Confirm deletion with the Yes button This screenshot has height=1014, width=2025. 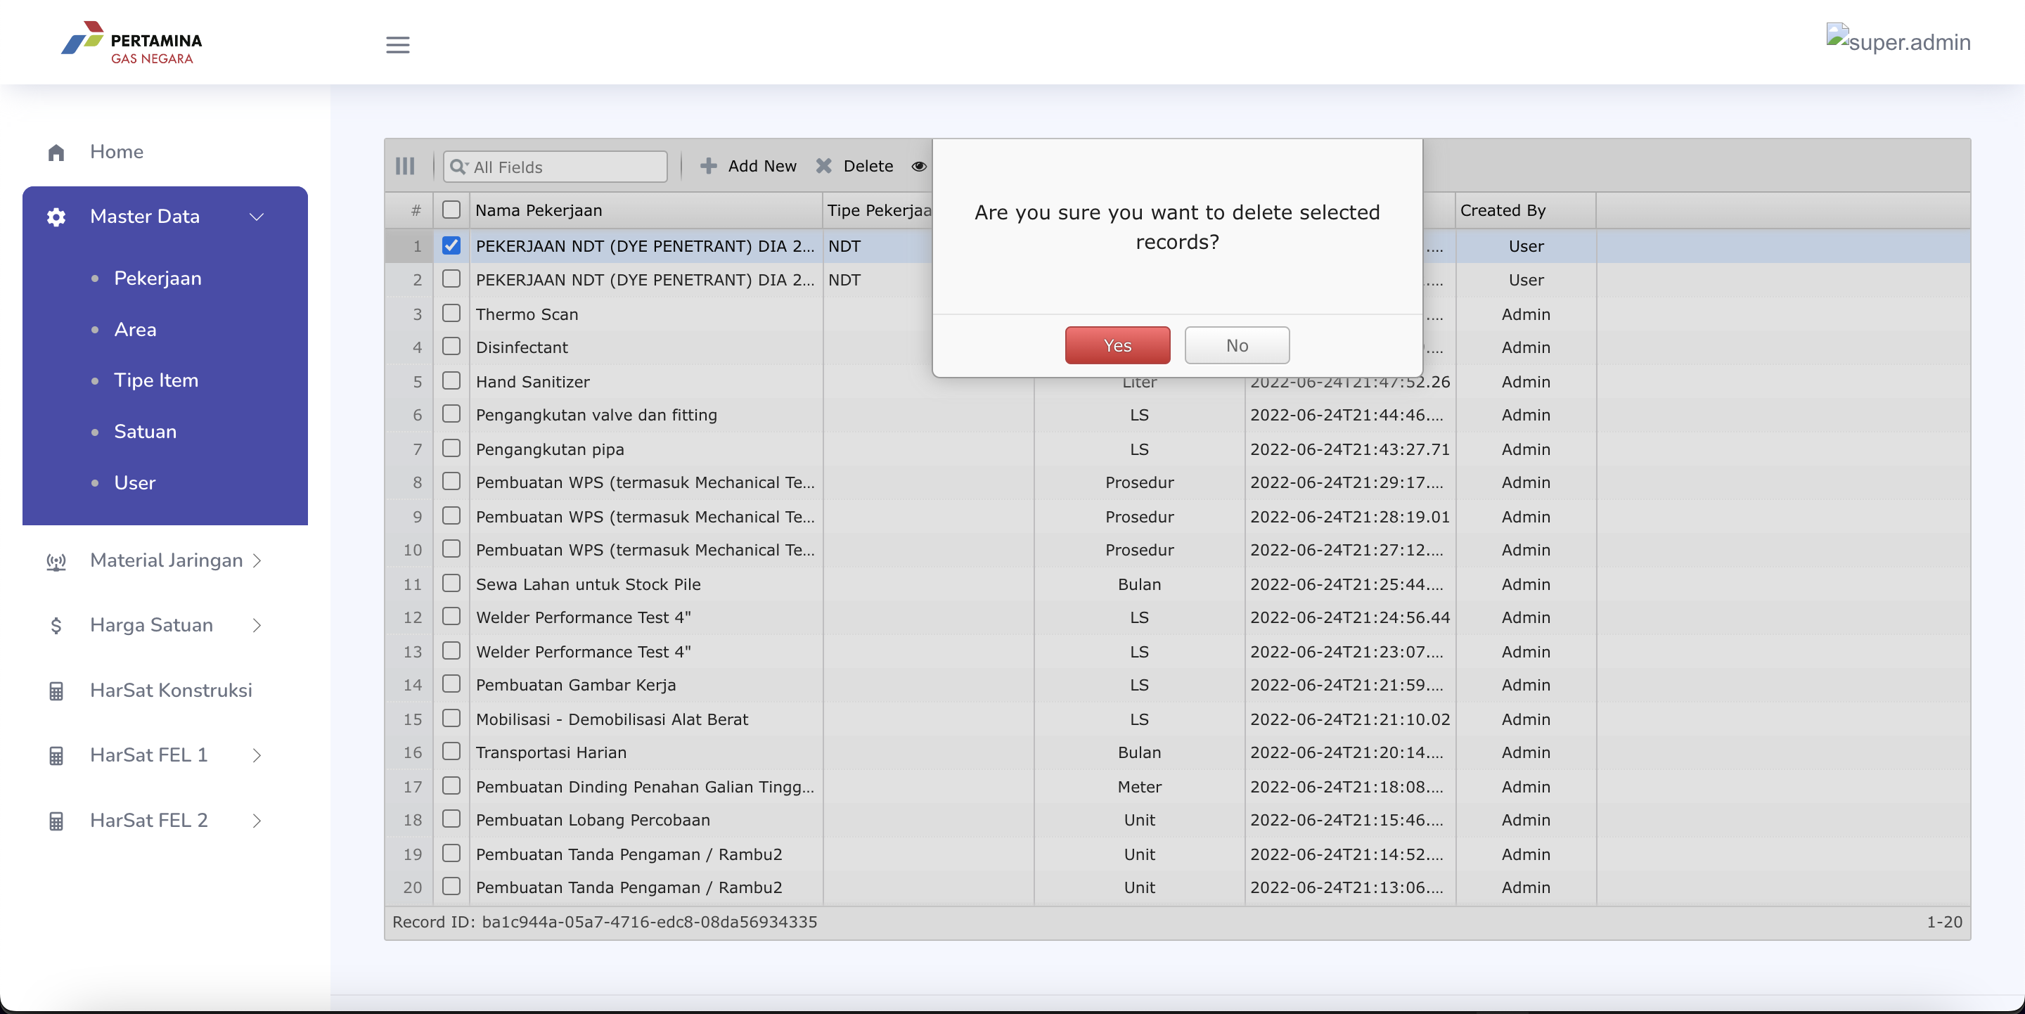click(x=1117, y=345)
